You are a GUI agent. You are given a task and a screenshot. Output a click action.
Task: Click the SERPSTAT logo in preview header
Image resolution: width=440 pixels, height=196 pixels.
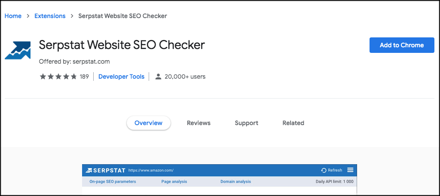coord(106,170)
